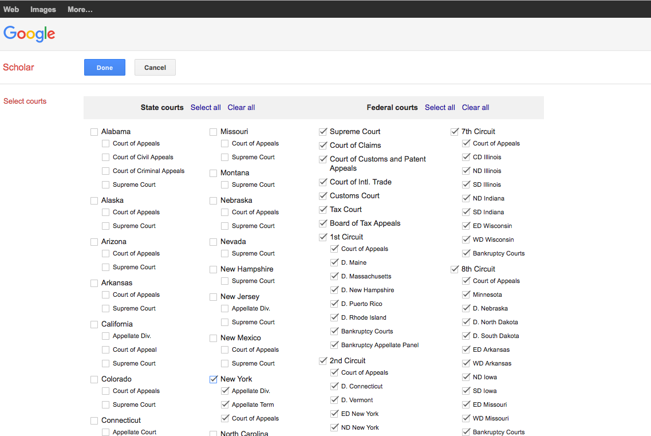The image size is (651, 436).
Task: Click Select all for Federal courts
Action: pos(440,107)
